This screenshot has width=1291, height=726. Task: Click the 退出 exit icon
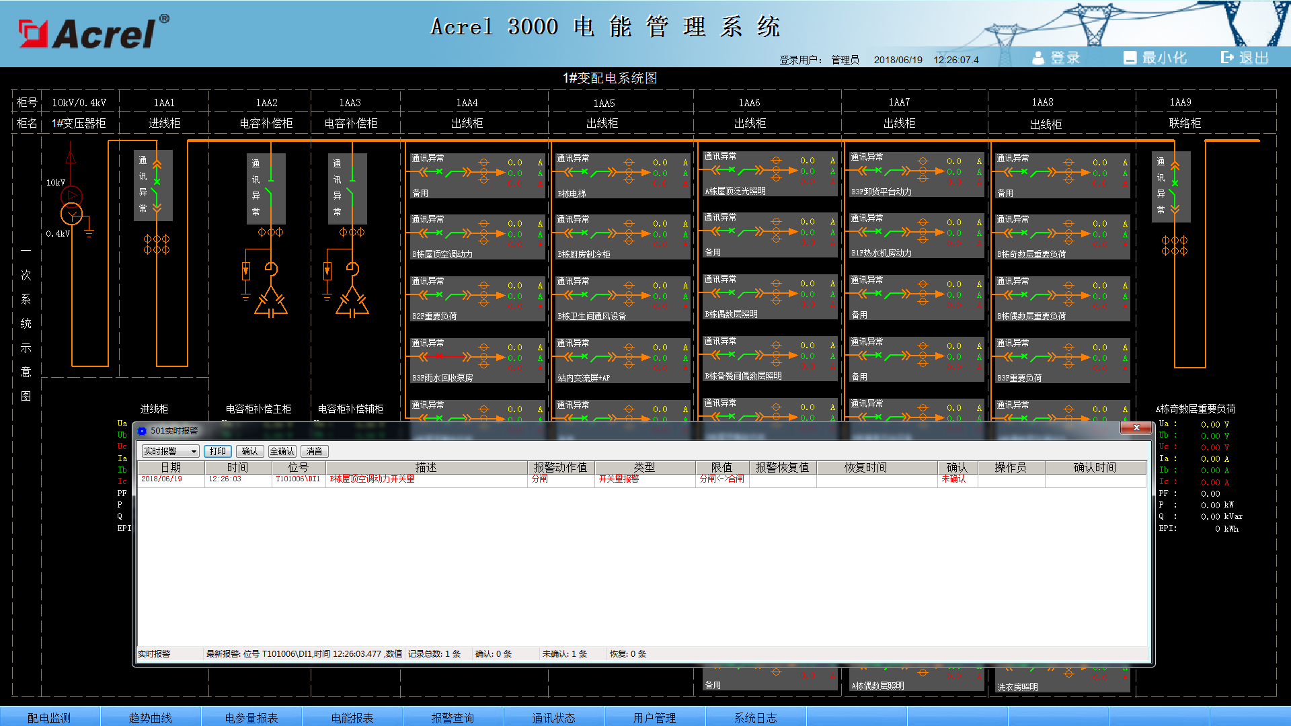pos(1228,58)
